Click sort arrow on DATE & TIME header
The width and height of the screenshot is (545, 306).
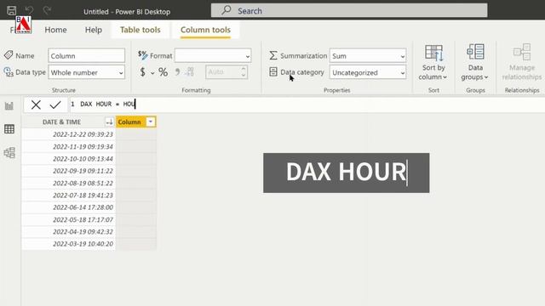[x=110, y=122]
